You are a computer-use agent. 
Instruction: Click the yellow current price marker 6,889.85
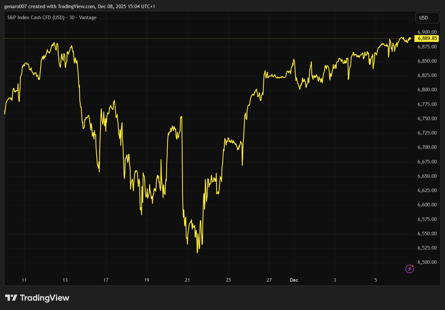click(x=427, y=38)
